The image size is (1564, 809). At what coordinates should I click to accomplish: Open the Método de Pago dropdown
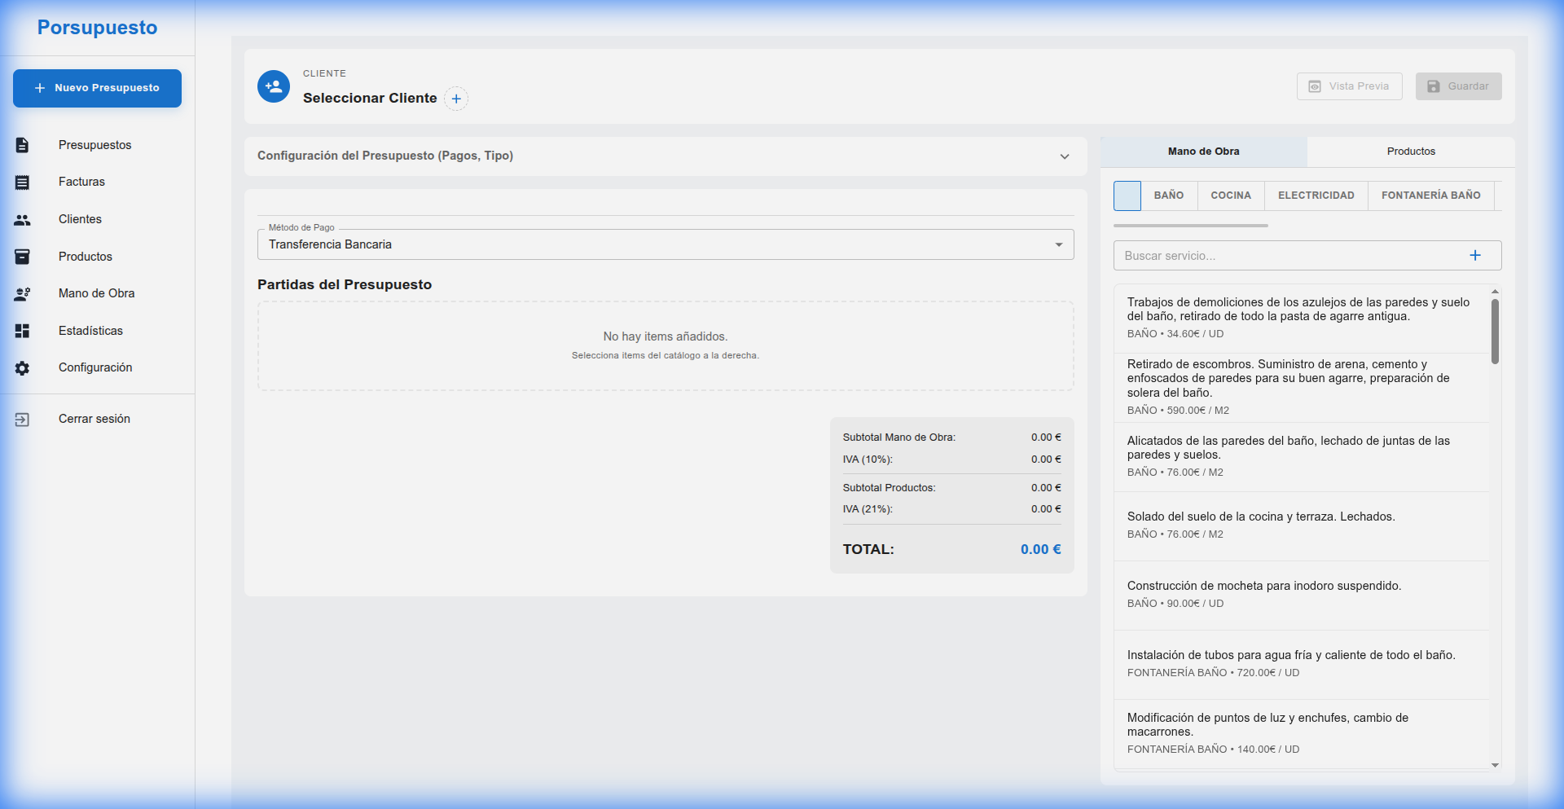click(665, 244)
